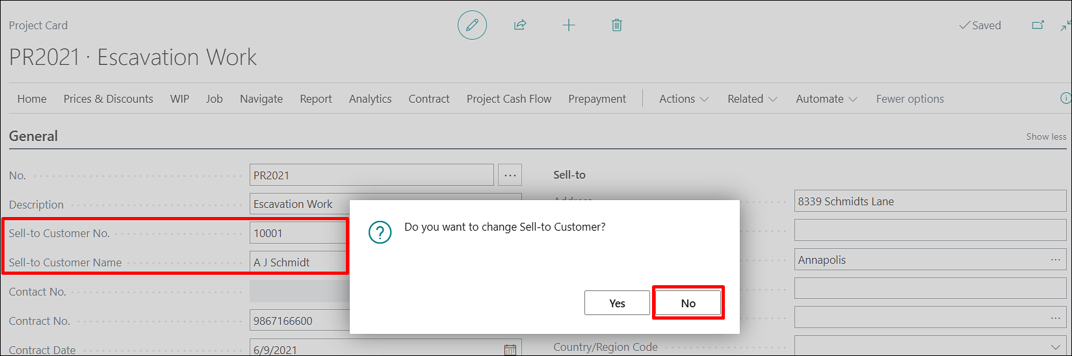The width and height of the screenshot is (1072, 356).
Task: Open the Navigate menu
Action: pyautogui.click(x=261, y=99)
